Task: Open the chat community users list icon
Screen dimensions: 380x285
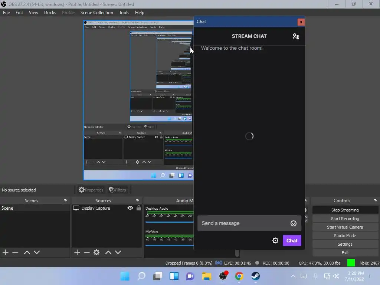Action: 296,36
